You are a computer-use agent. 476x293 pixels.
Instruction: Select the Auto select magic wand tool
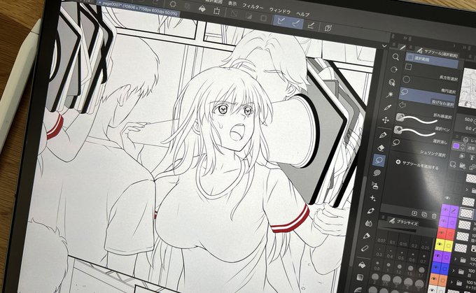pos(390,94)
